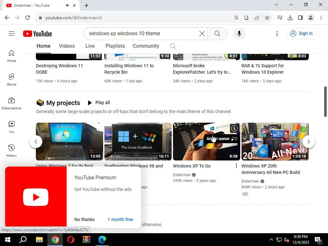
Task: Click Sign in button
Action: click(x=302, y=33)
